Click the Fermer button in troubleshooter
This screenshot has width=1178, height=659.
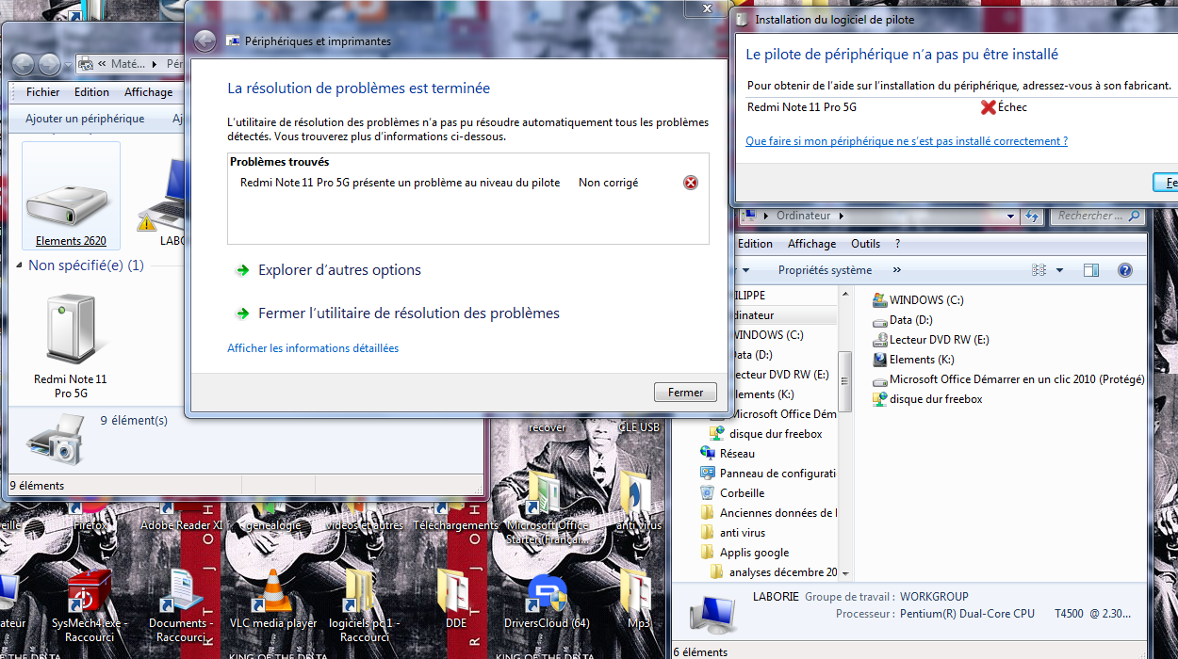tap(685, 393)
